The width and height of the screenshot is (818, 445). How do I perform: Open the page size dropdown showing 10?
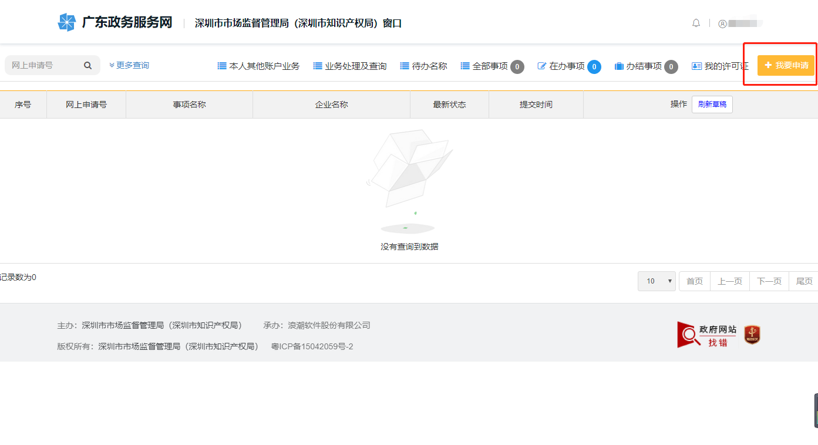tap(656, 281)
